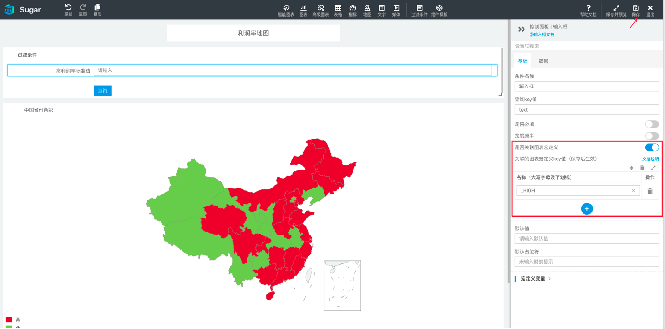Open the 智能图表 smart chart tool

286,8
